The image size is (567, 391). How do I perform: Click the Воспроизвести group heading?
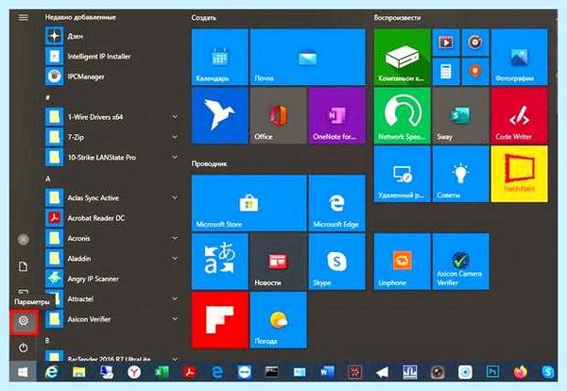click(x=397, y=18)
